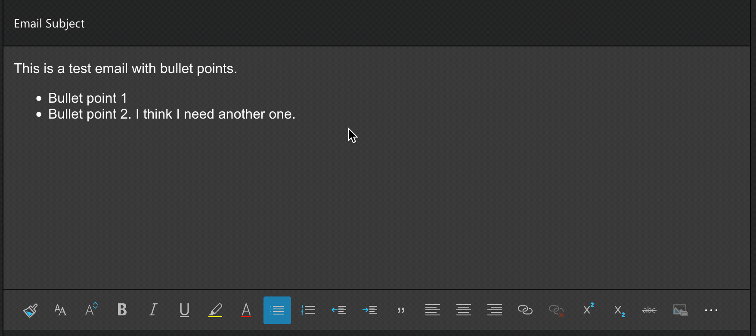Apply the red font color

coord(246,310)
